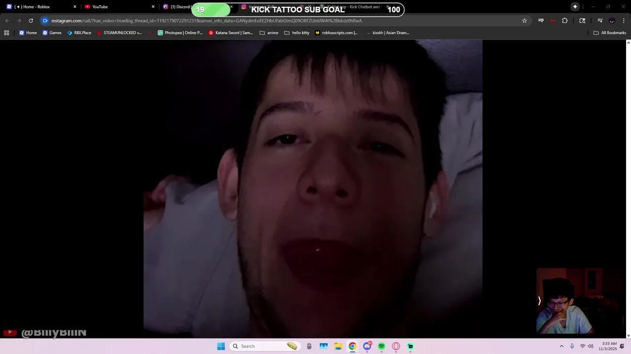Go back to the previous page
The height and width of the screenshot is (354, 631).
(7, 21)
